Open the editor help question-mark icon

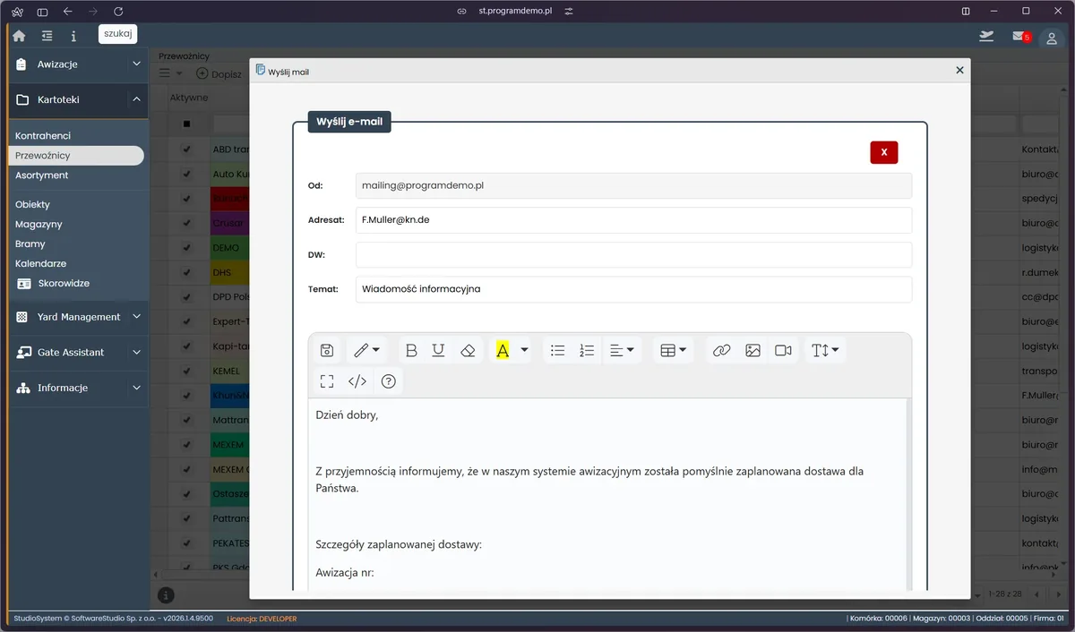pos(389,381)
